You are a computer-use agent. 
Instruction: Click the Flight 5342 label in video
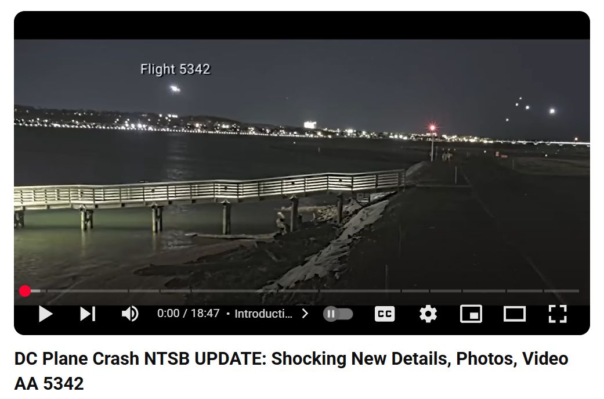tap(175, 69)
